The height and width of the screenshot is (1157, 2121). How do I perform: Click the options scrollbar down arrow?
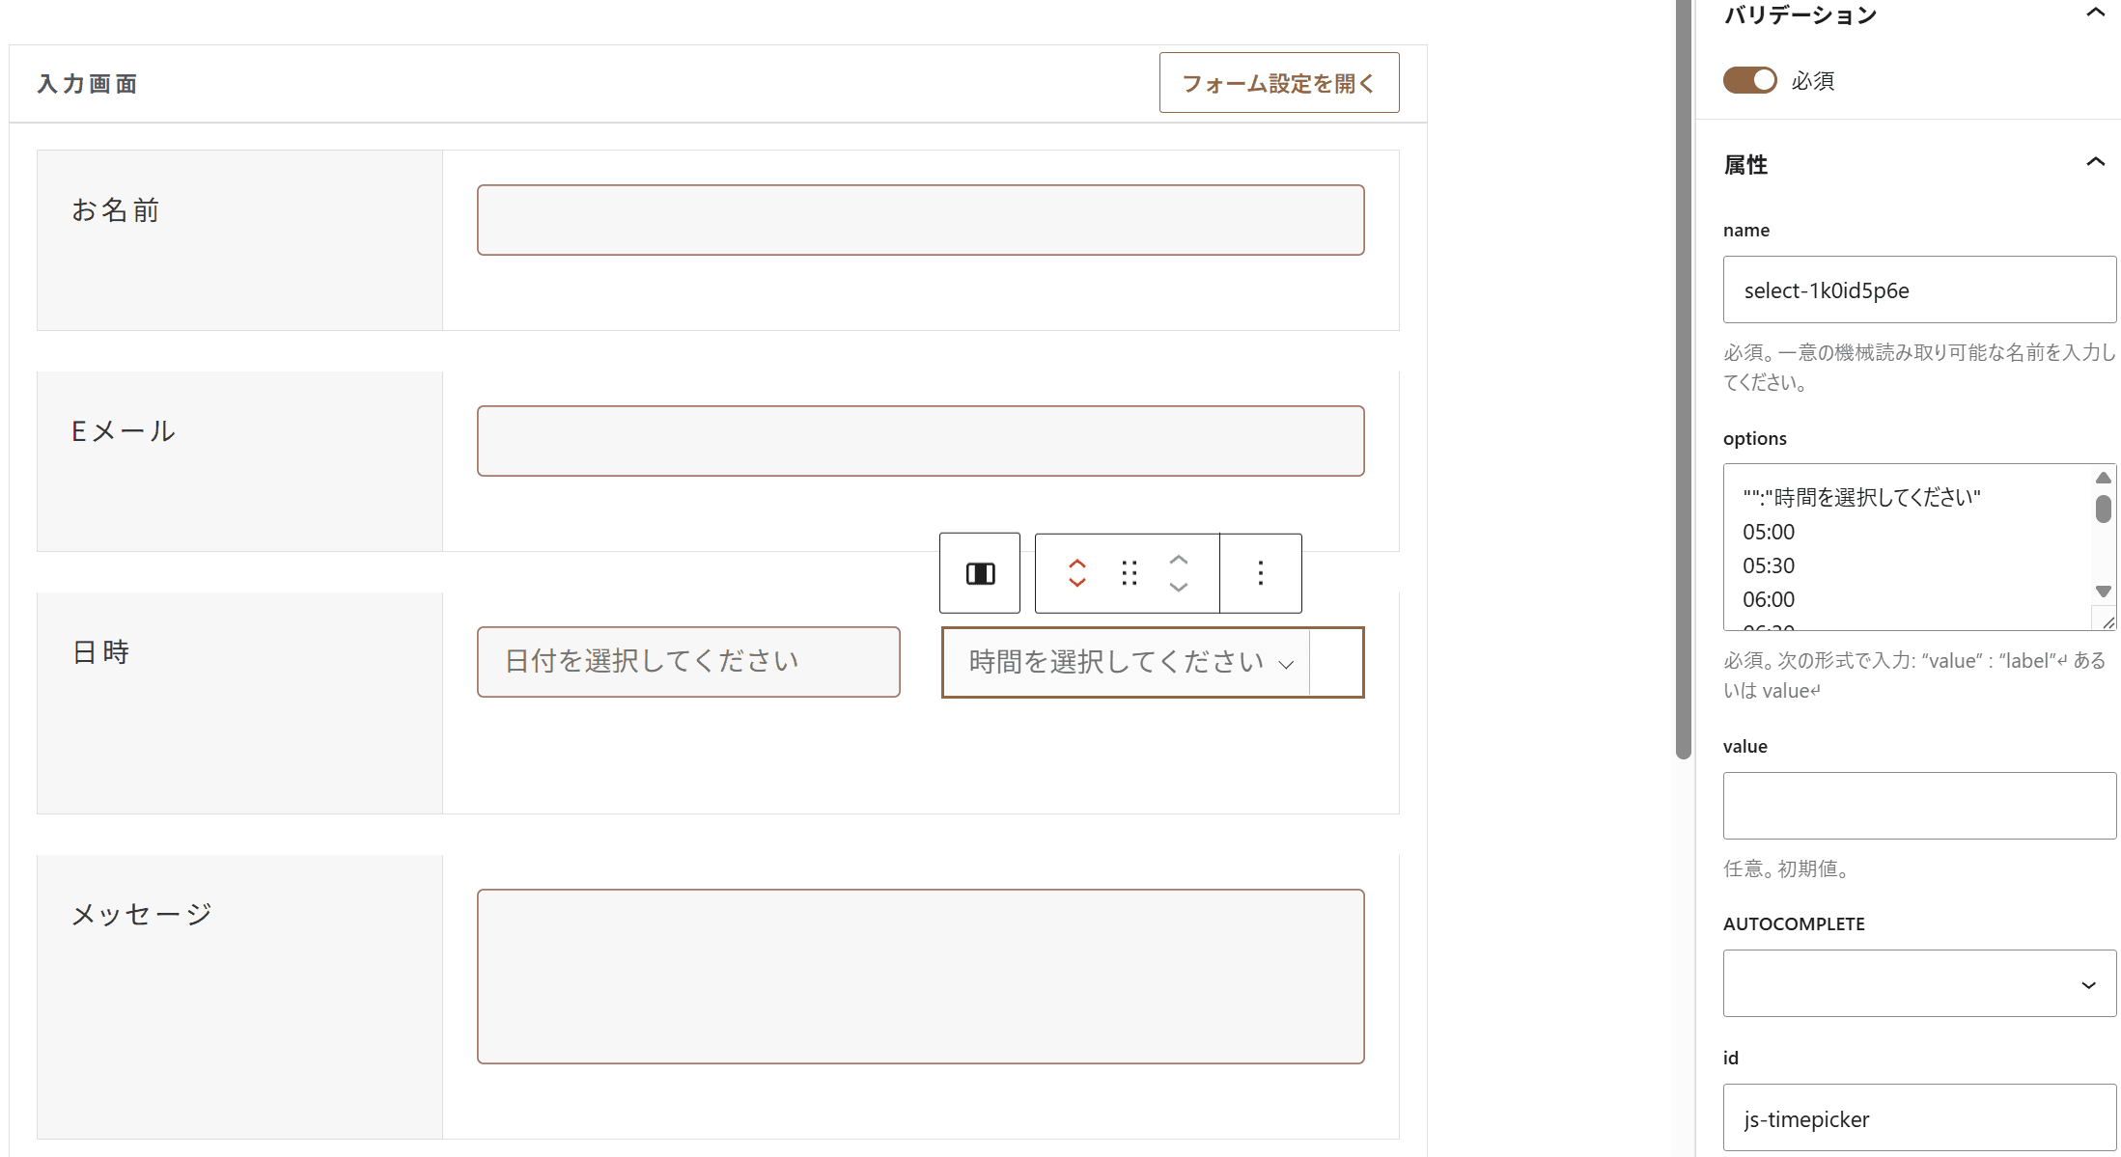coord(2104,591)
